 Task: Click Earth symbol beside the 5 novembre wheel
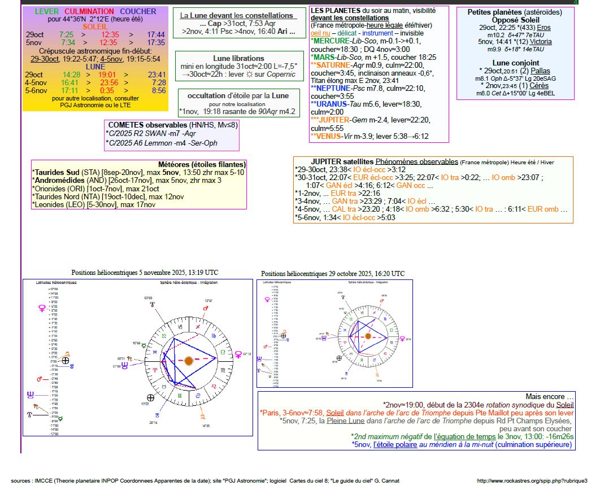pos(150,397)
